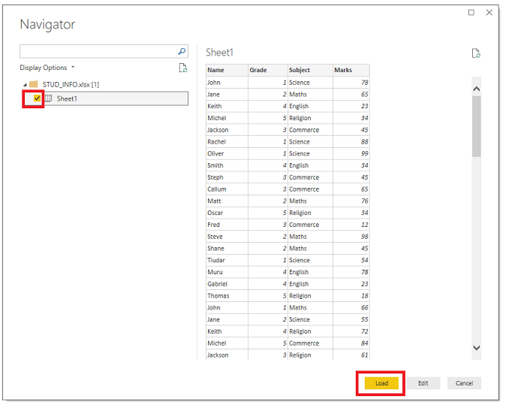Click the name cell 'Muru'

tap(227, 272)
